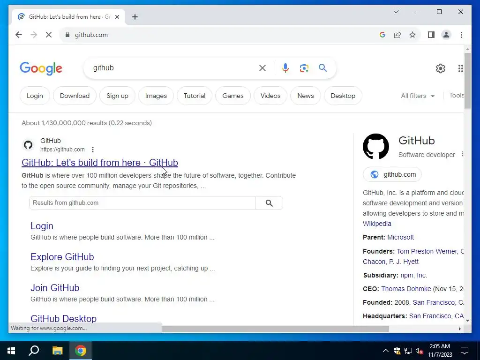Open the notification center icon
480x360 pixels.
465,351
